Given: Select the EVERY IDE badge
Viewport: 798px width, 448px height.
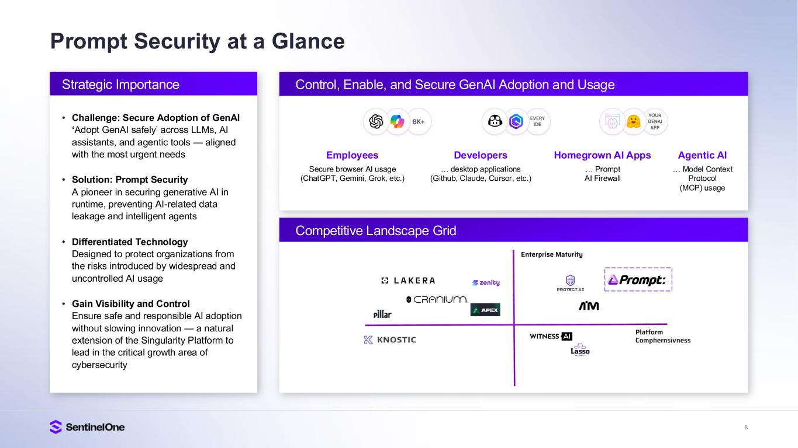Looking at the screenshot, I should (537, 121).
